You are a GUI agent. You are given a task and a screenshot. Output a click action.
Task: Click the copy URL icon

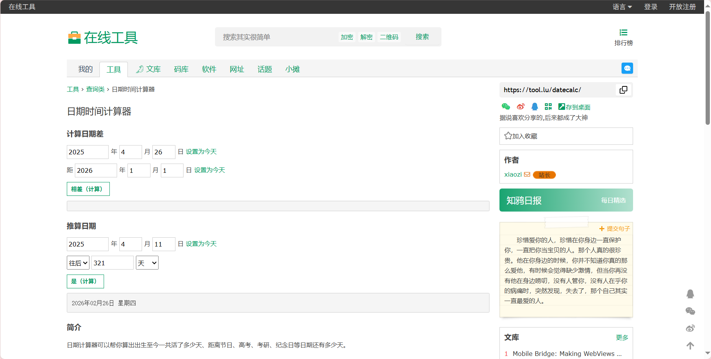coord(623,90)
